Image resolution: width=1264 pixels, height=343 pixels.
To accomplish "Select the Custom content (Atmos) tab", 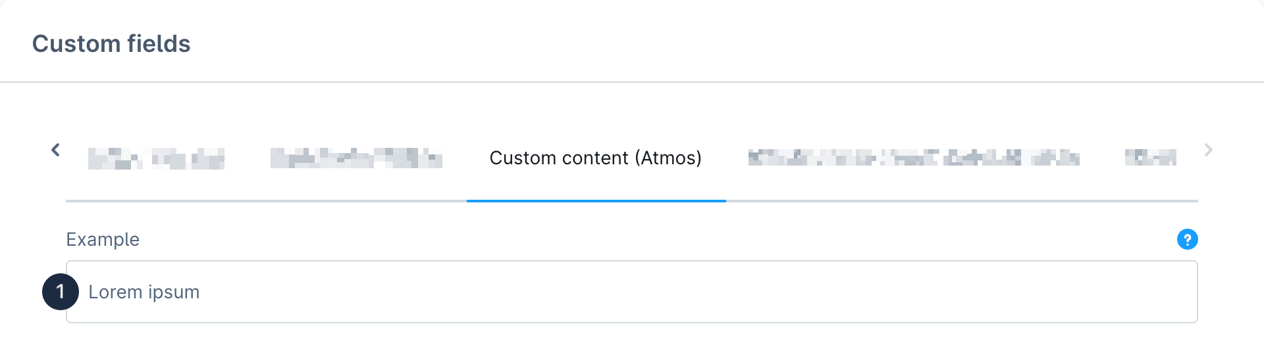I will pyautogui.click(x=595, y=158).
